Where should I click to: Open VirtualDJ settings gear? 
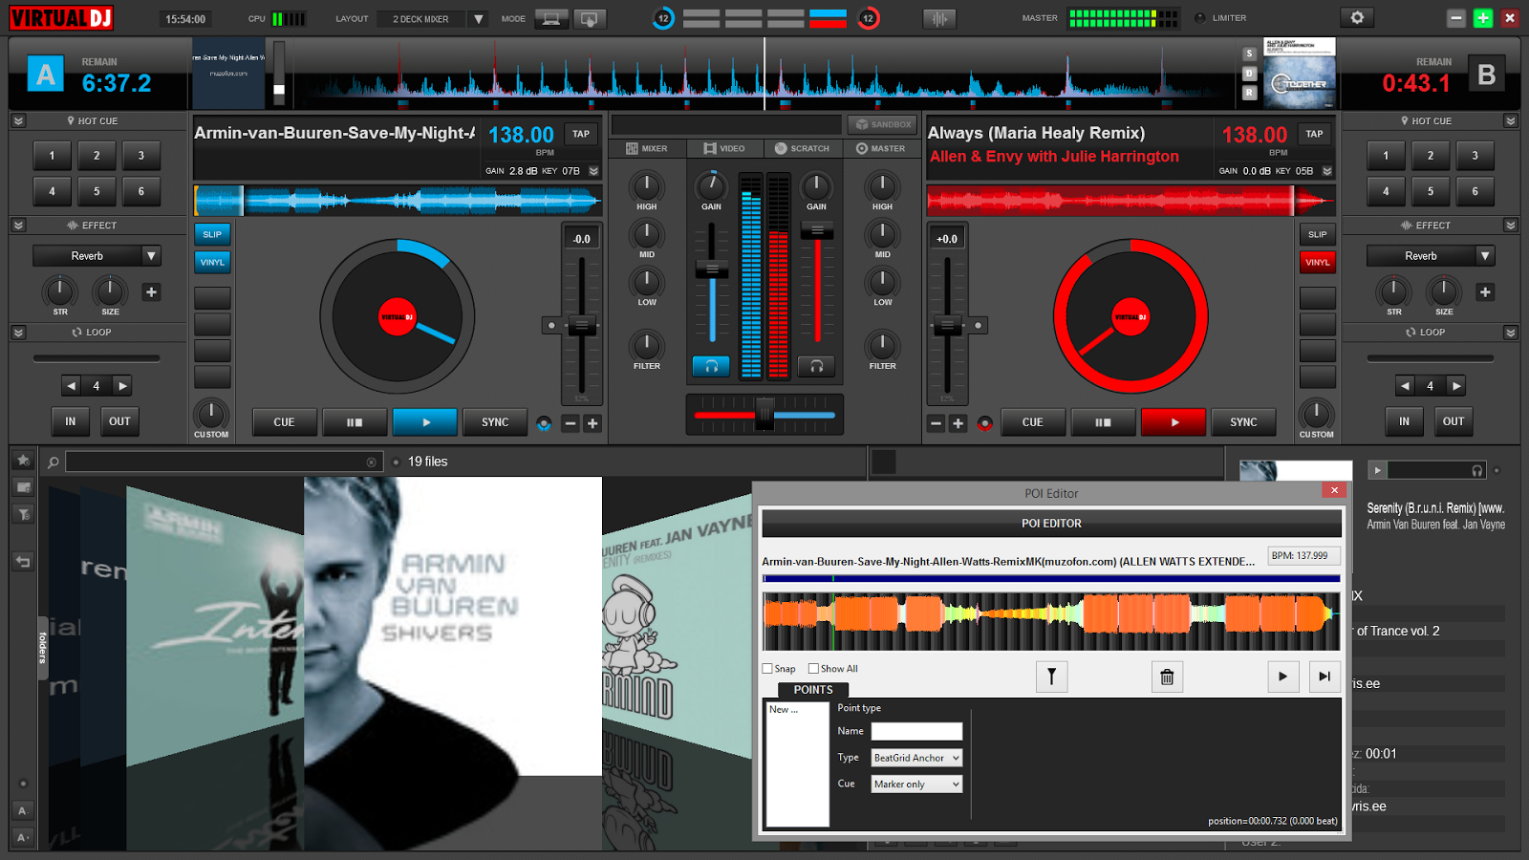coord(1357,16)
